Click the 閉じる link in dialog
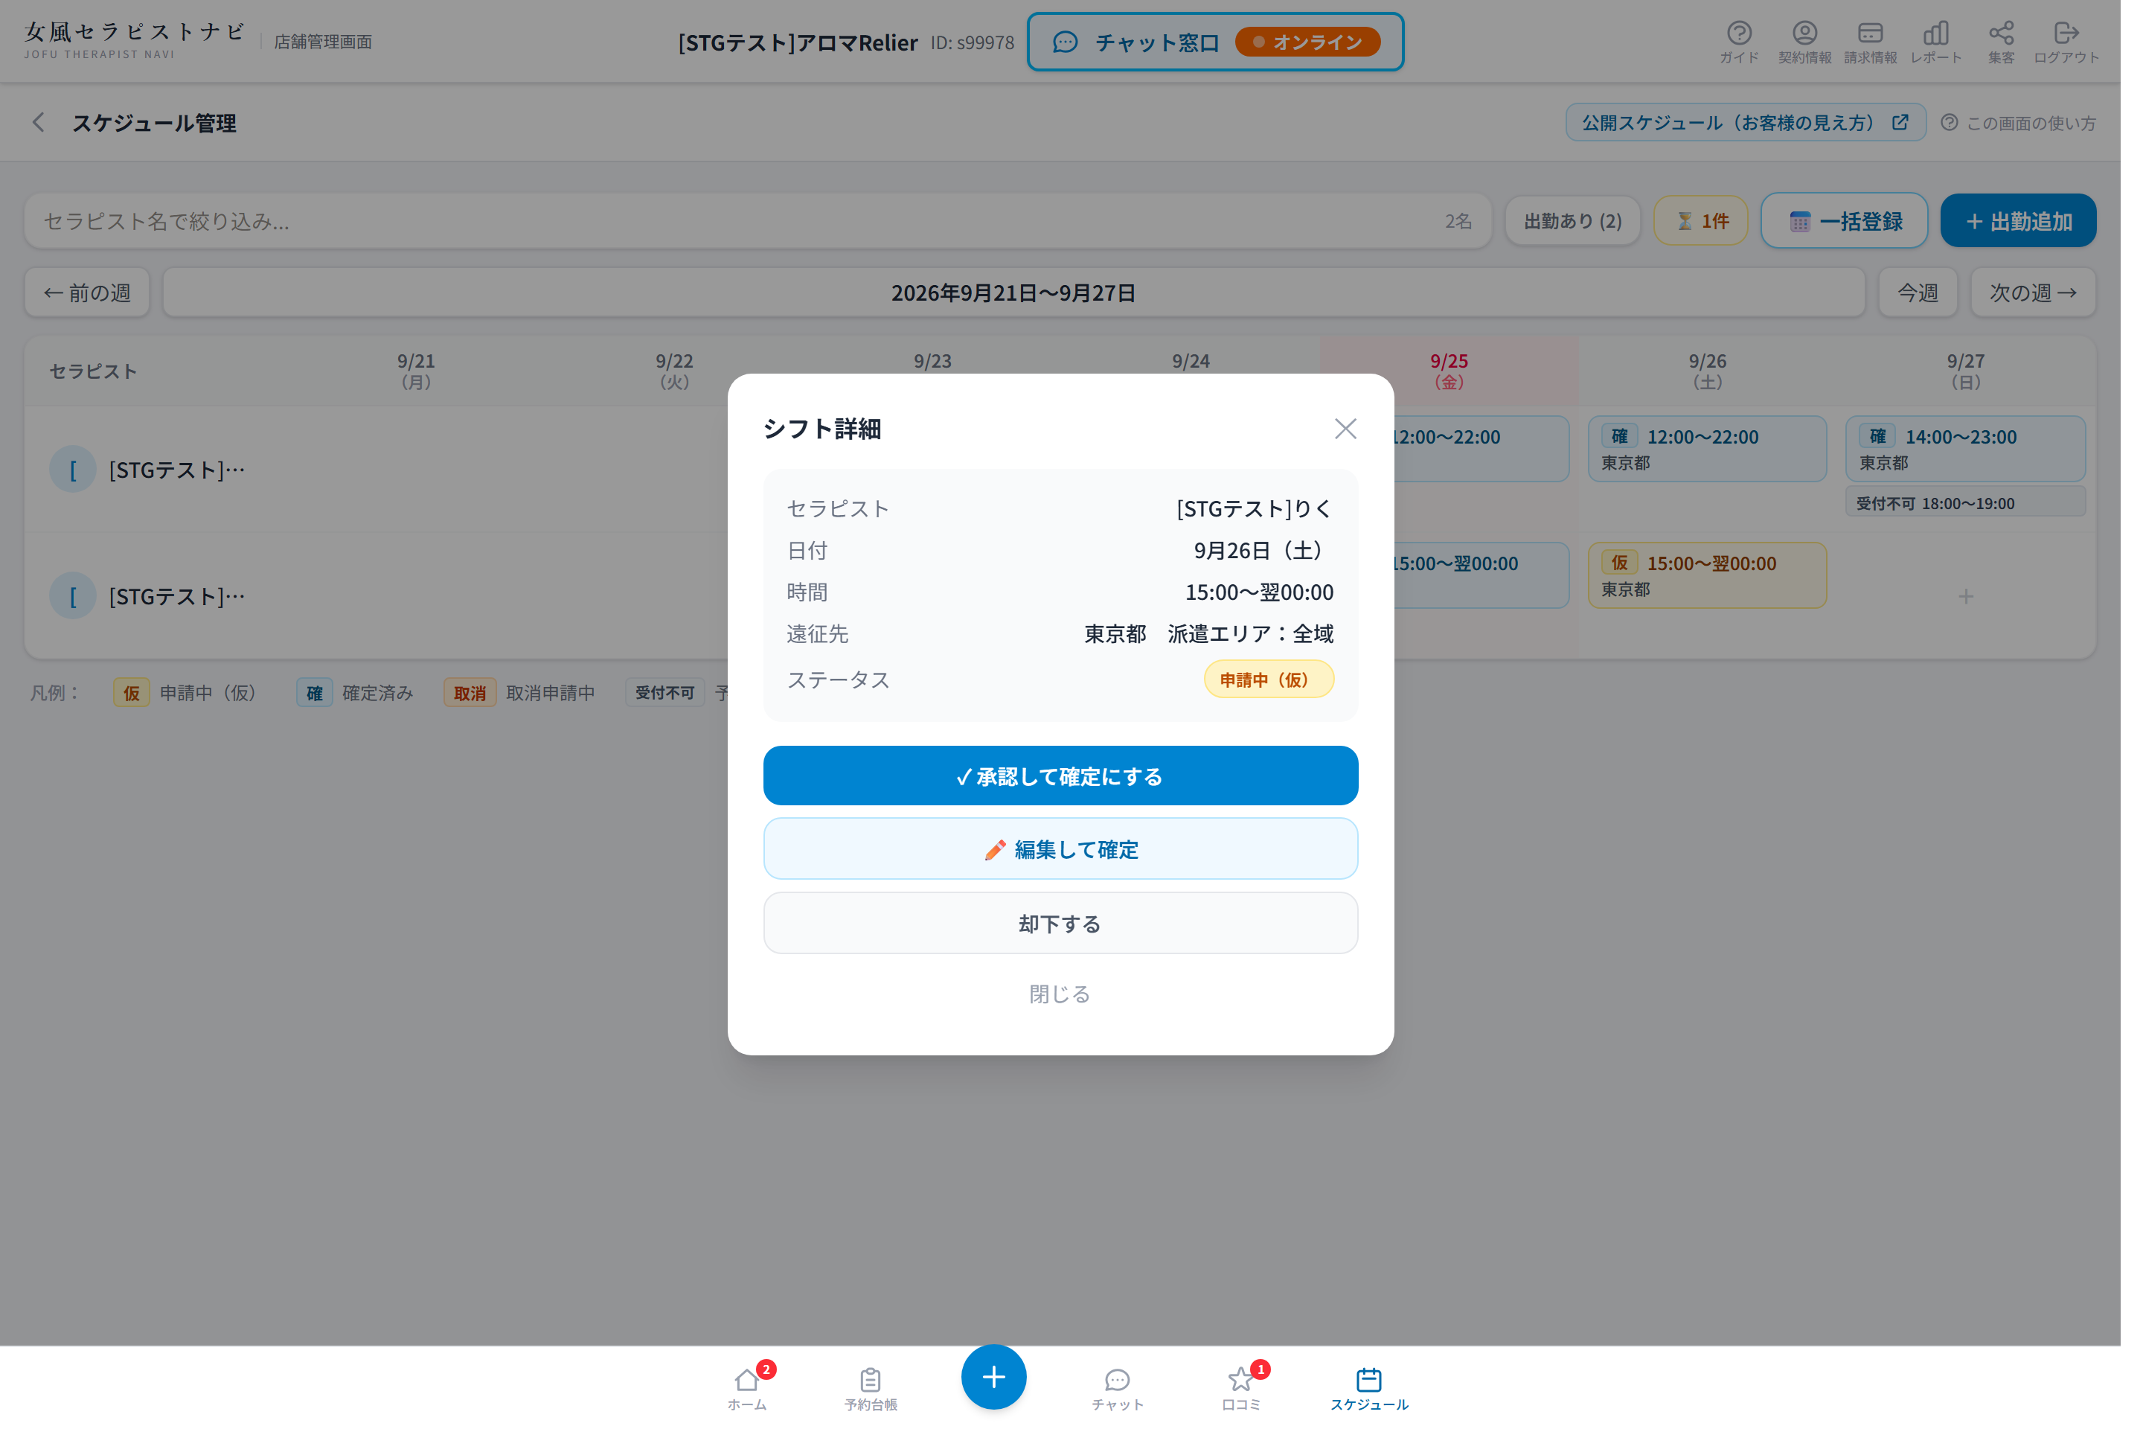Viewport: 2143px width, 1429px height. tap(1060, 994)
